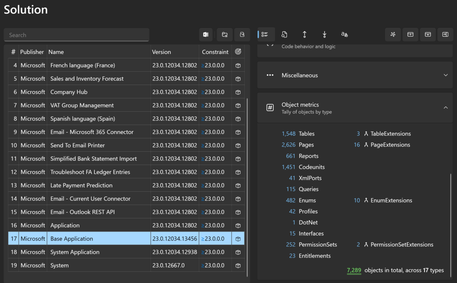
Task: Click package icon for Email - Current User Connector
Action: [238, 199]
